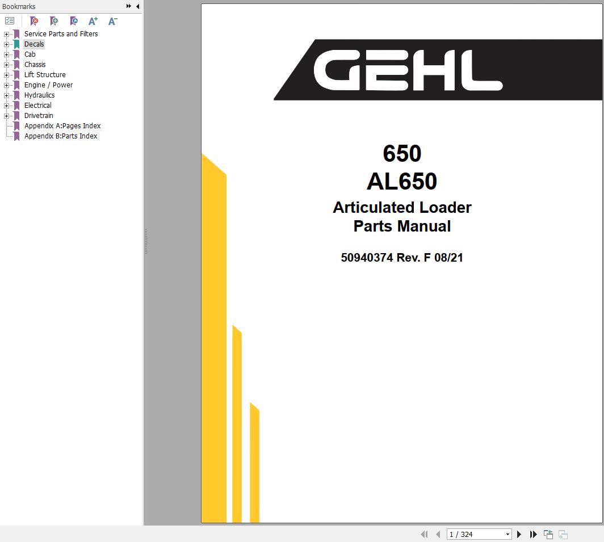Click the bookmark icon beside Service Parts and Filters
Viewport: 604px width, 542px height.
(x=16, y=34)
